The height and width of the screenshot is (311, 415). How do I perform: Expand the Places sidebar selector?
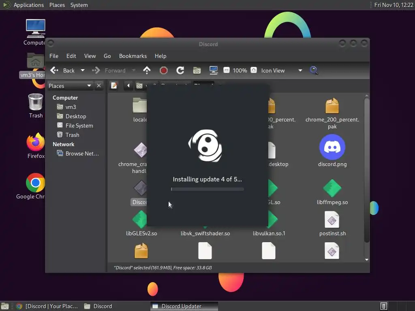click(70, 86)
